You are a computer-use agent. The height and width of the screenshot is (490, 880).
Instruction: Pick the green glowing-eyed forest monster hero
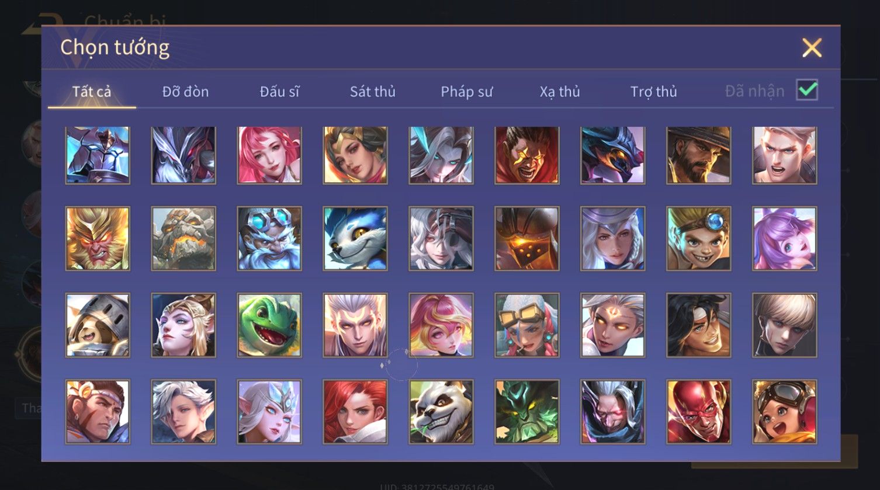coord(527,412)
